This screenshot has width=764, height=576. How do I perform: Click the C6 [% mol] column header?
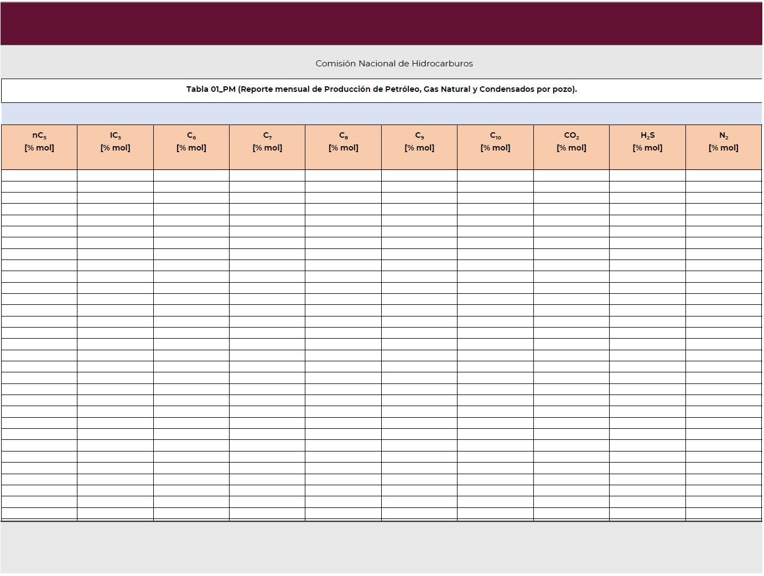[x=191, y=147]
